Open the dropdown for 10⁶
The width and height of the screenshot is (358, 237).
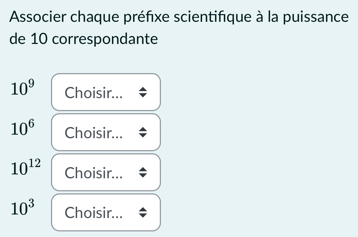click(x=106, y=132)
